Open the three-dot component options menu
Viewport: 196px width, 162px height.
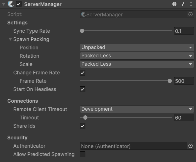(191, 4)
